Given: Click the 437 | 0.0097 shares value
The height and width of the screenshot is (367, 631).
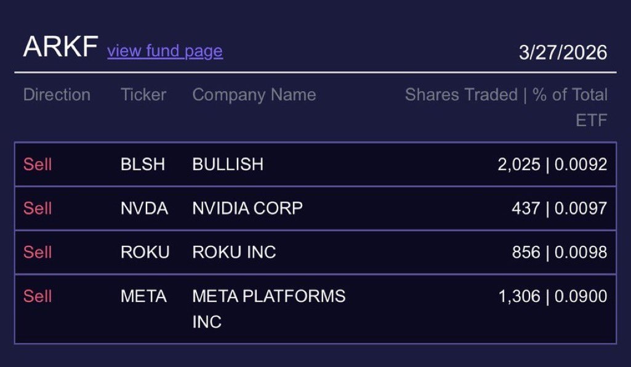Looking at the screenshot, I should [559, 208].
